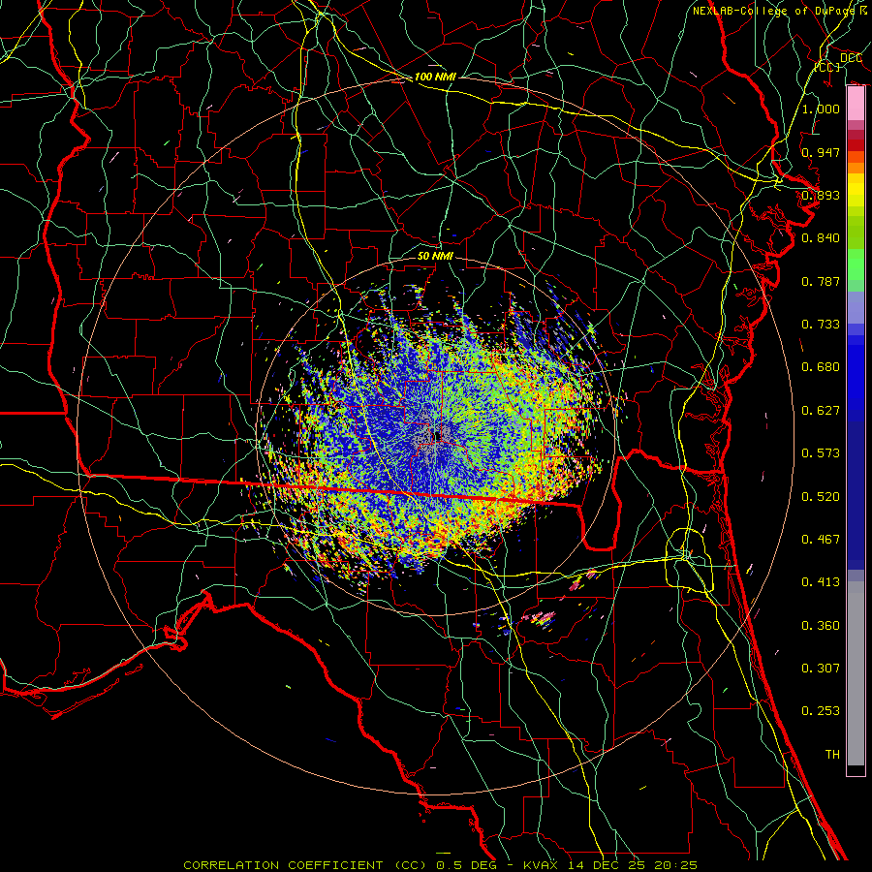The height and width of the screenshot is (872, 872).
Task: Click the 0.893 legend value
Action: click(x=821, y=195)
